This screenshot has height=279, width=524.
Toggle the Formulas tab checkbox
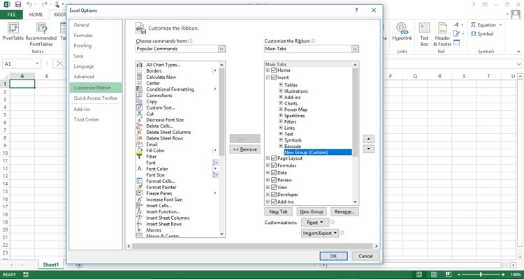tap(274, 165)
